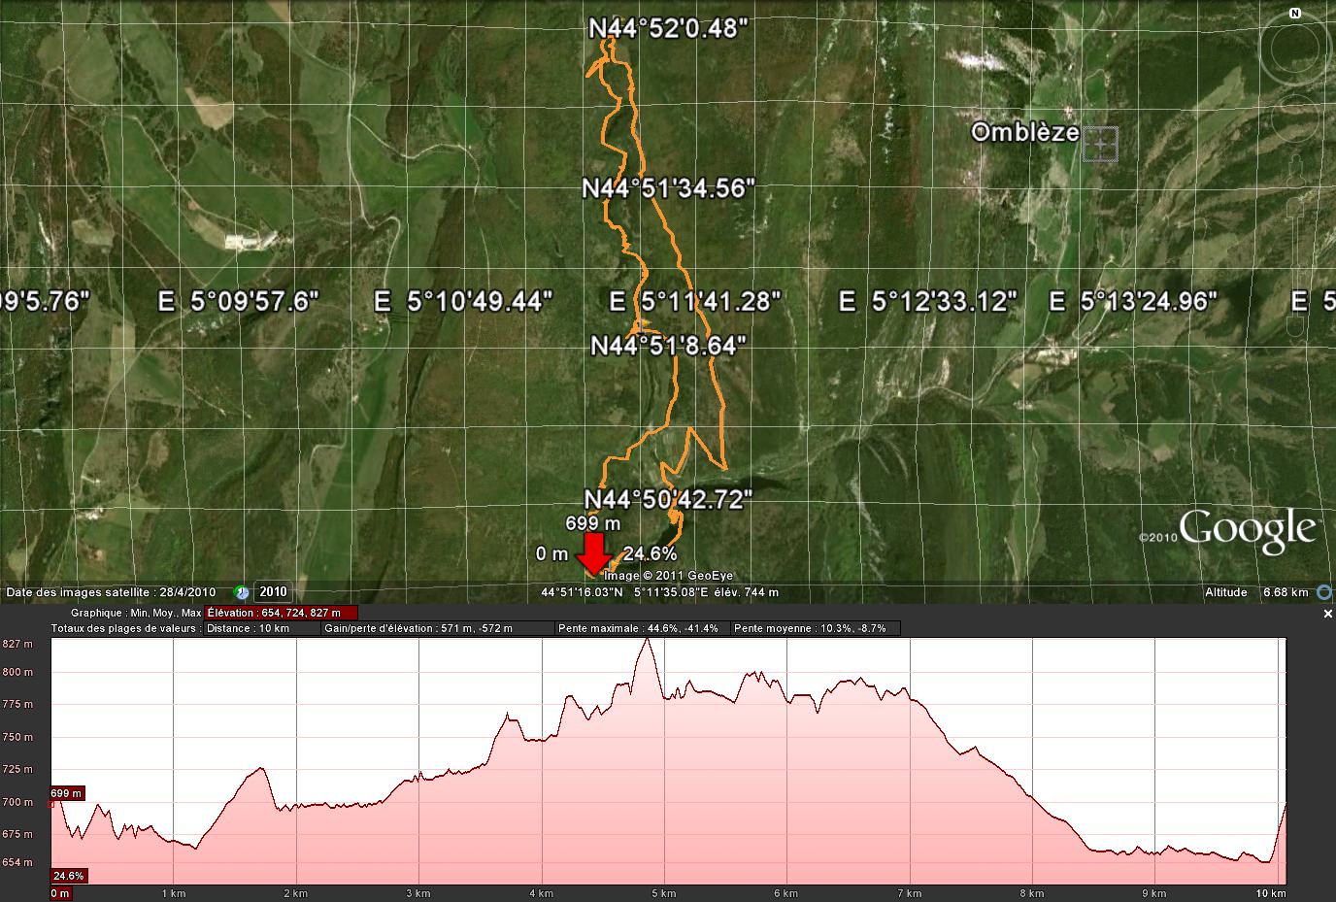The image size is (1336, 902).
Task: Click the N44°51'34.56" latitude label
Action: (x=669, y=188)
